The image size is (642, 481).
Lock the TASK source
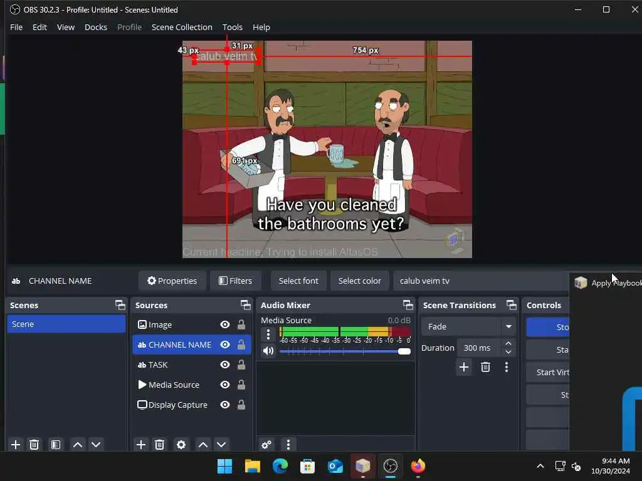[241, 365]
